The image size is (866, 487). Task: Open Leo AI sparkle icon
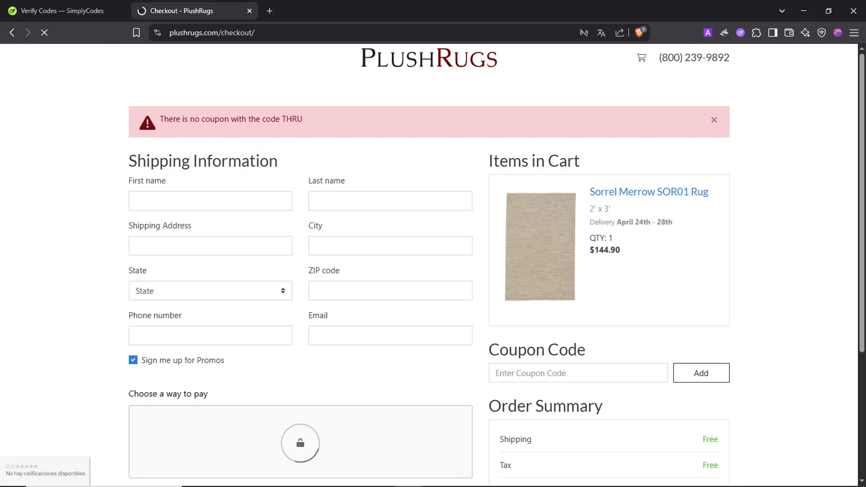805,33
